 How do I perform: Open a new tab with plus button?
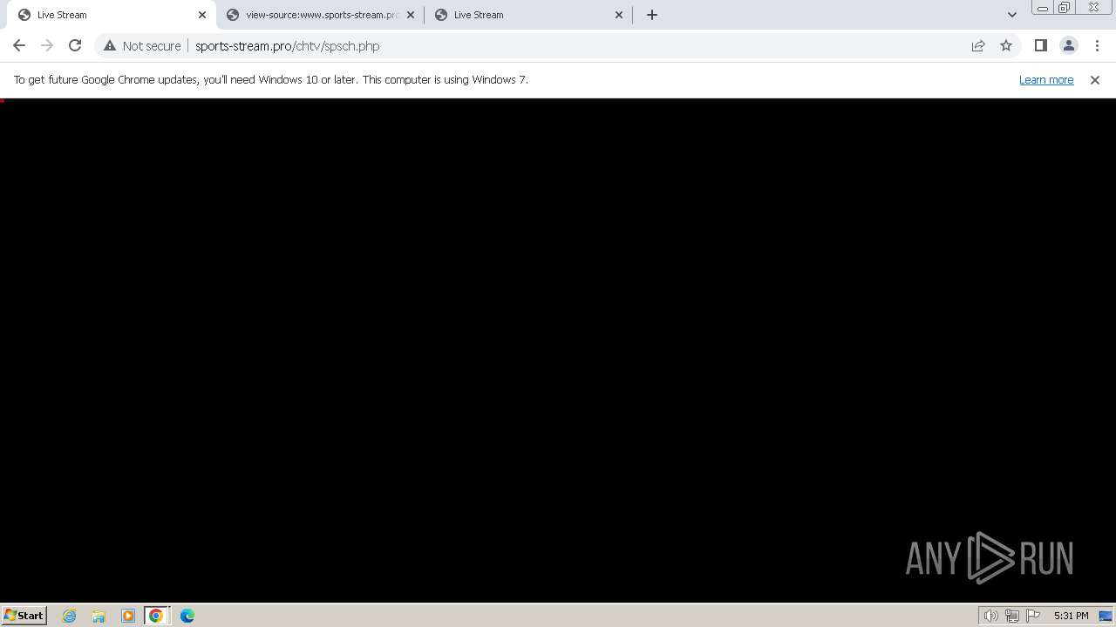coord(652,15)
